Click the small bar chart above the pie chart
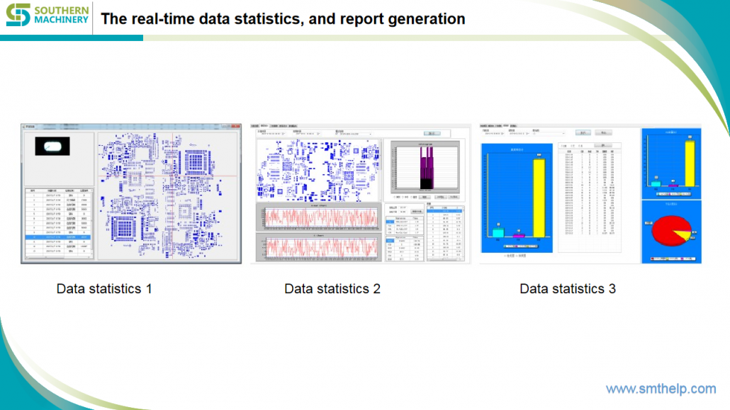730x410 pixels. pos(671,164)
